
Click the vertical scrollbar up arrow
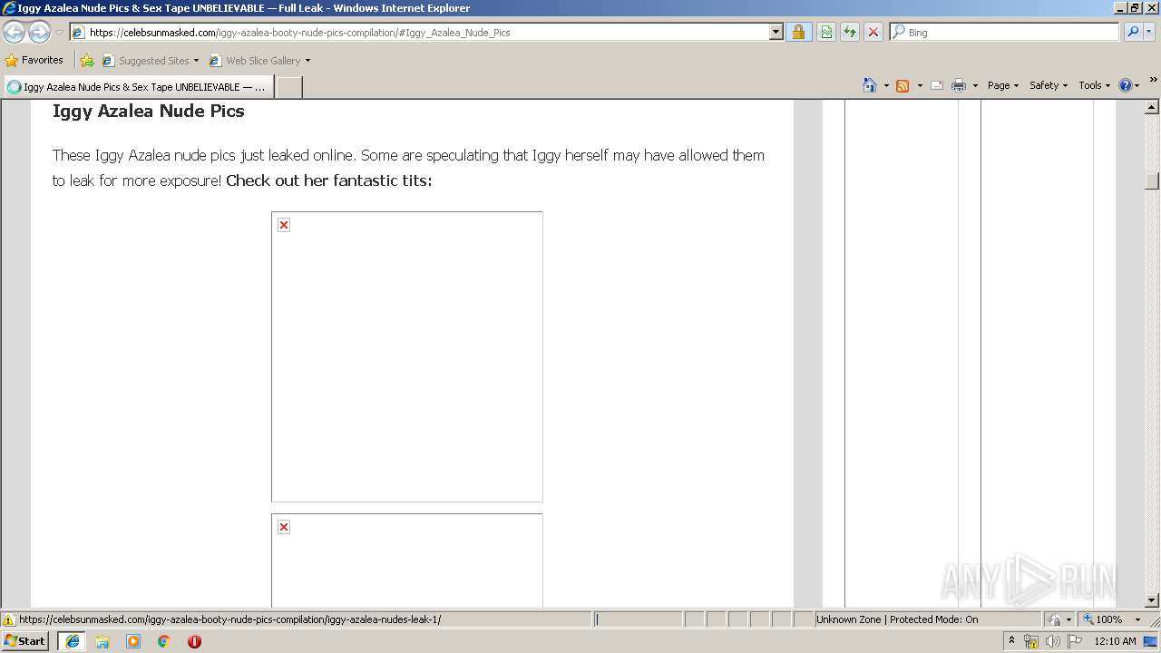pyautogui.click(x=1152, y=108)
